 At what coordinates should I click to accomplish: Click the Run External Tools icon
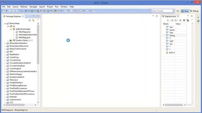[x=38, y=11]
